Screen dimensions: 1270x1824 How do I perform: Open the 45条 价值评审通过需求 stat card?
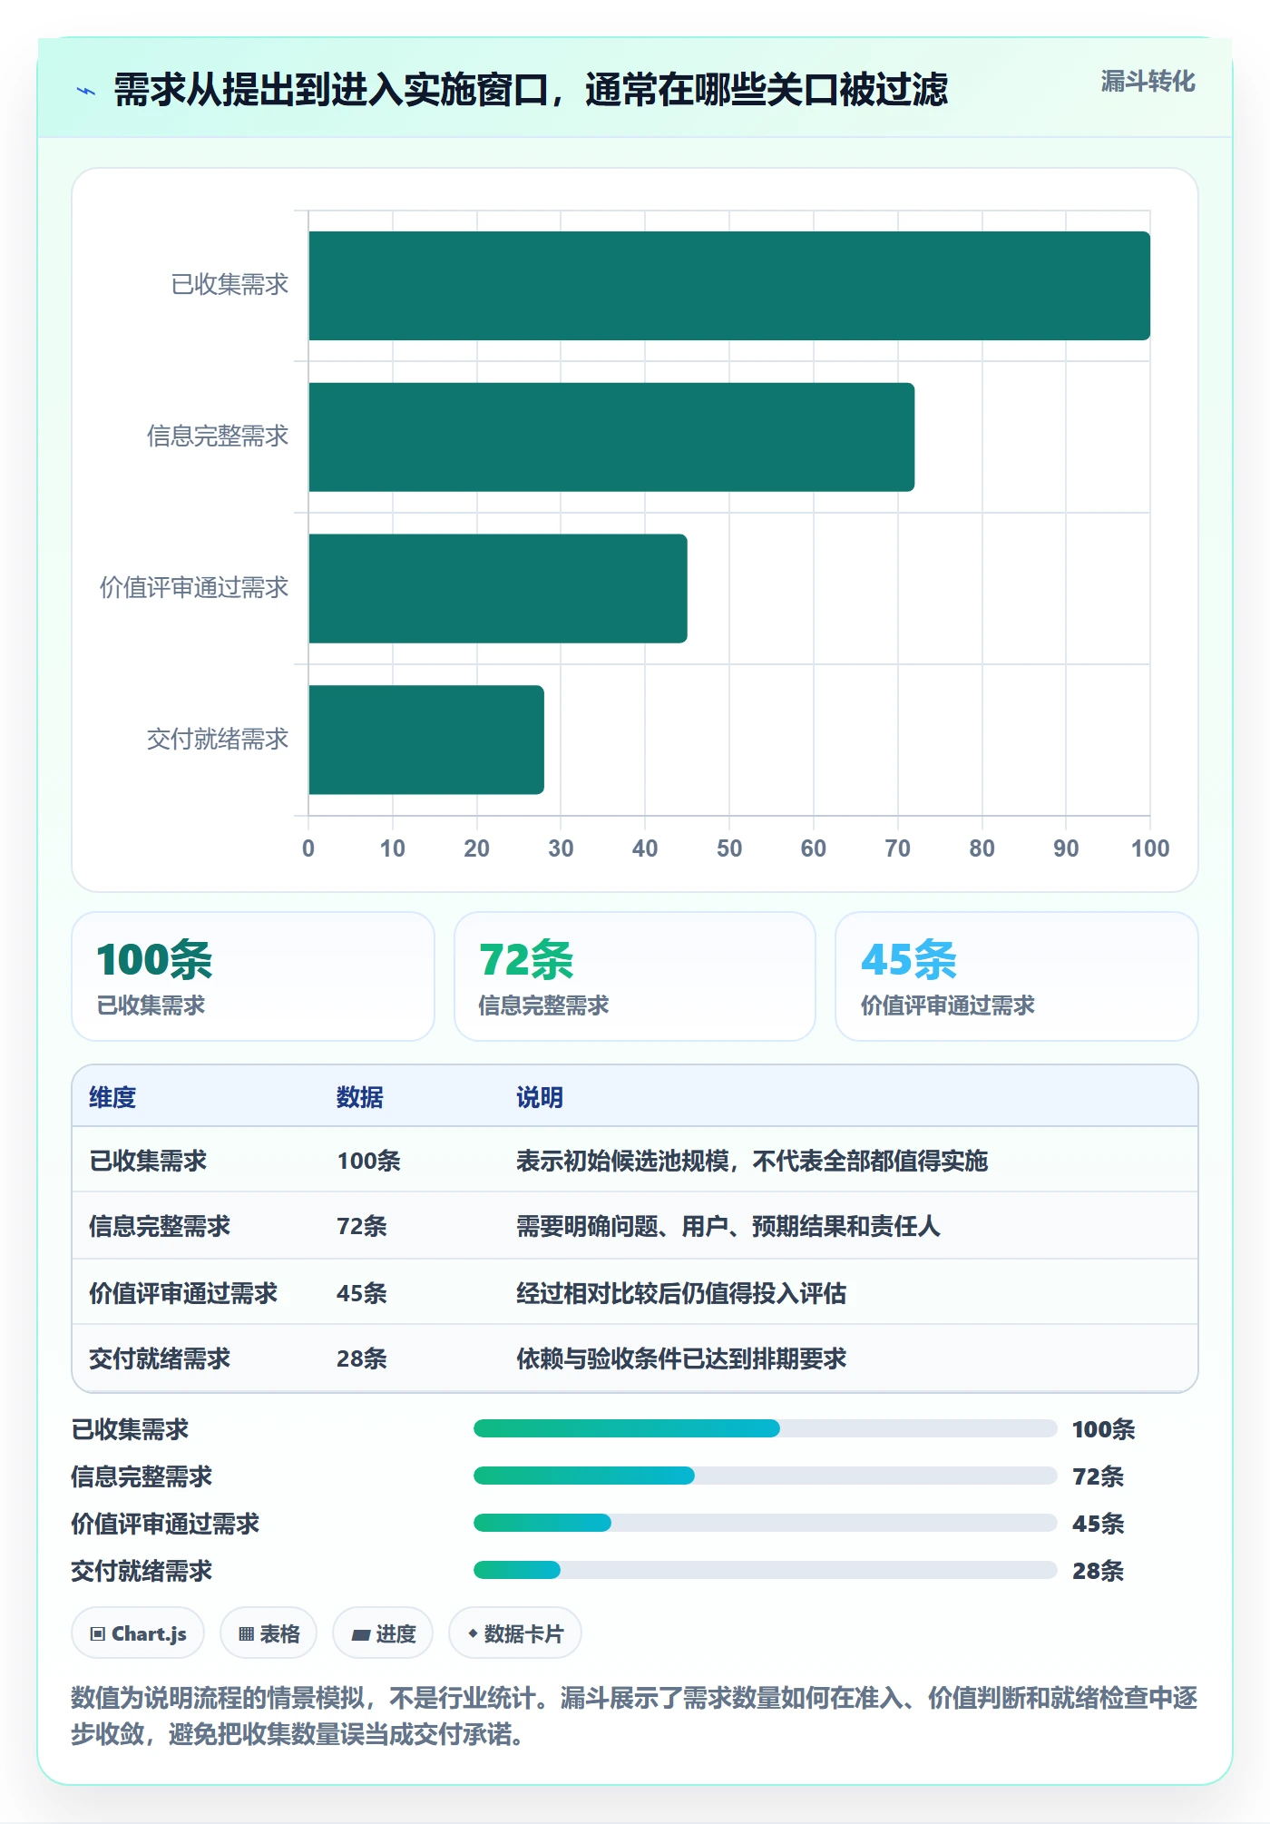[x=1017, y=976]
